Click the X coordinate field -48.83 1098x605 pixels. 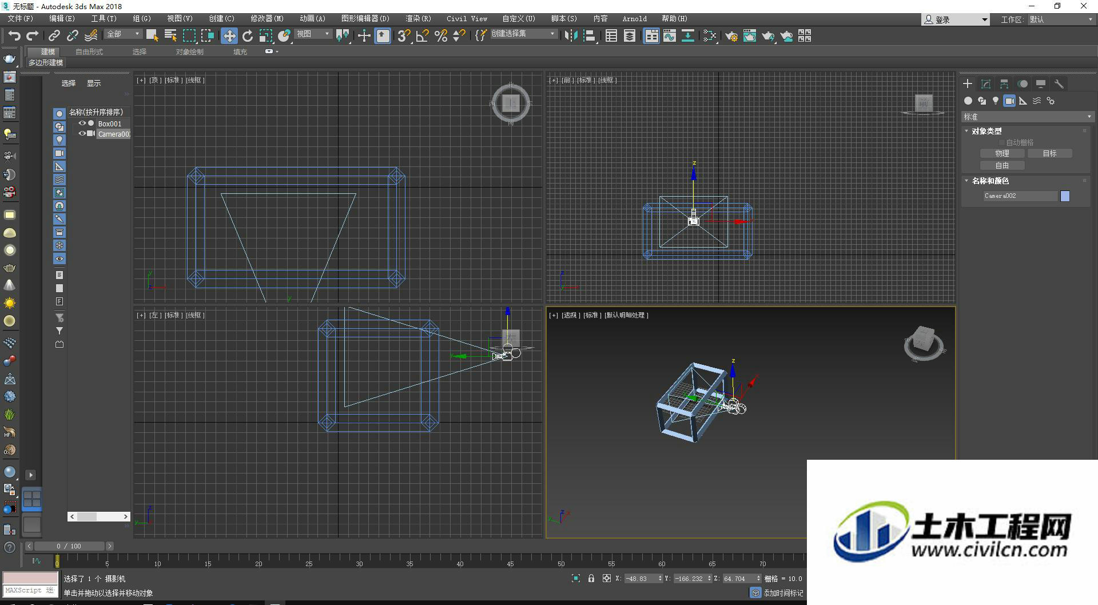click(643, 578)
